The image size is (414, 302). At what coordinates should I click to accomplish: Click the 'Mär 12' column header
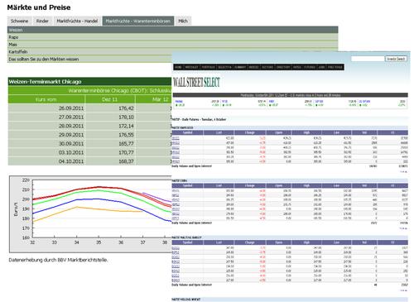pos(153,99)
